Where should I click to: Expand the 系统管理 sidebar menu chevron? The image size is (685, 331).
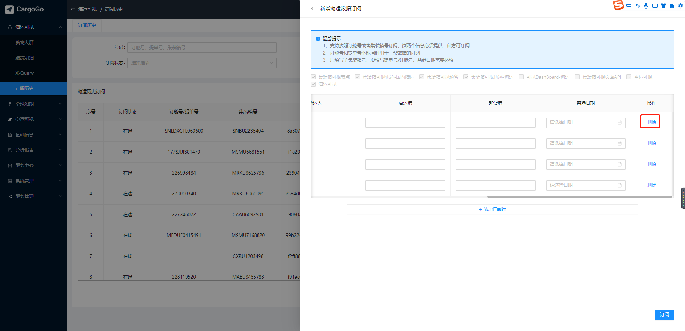pos(60,181)
